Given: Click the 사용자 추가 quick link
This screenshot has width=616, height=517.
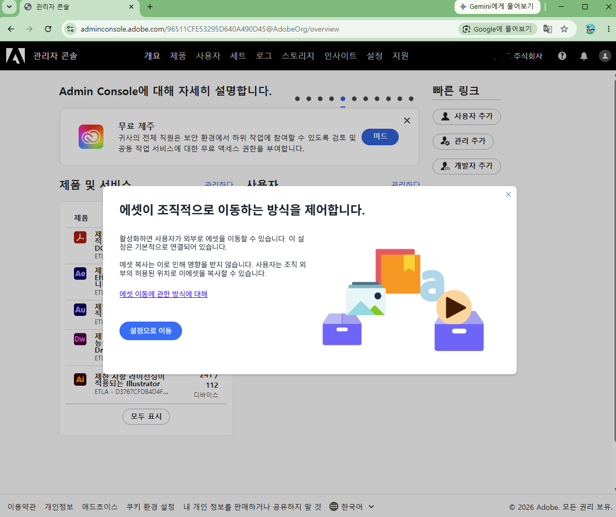Looking at the screenshot, I should 467,117.
